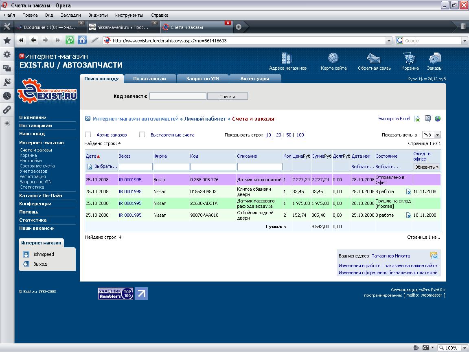This screenshot has width=469, height=352.
Task: Open Выбрать filter under Дата изм
Action: (x=362, y=167)
